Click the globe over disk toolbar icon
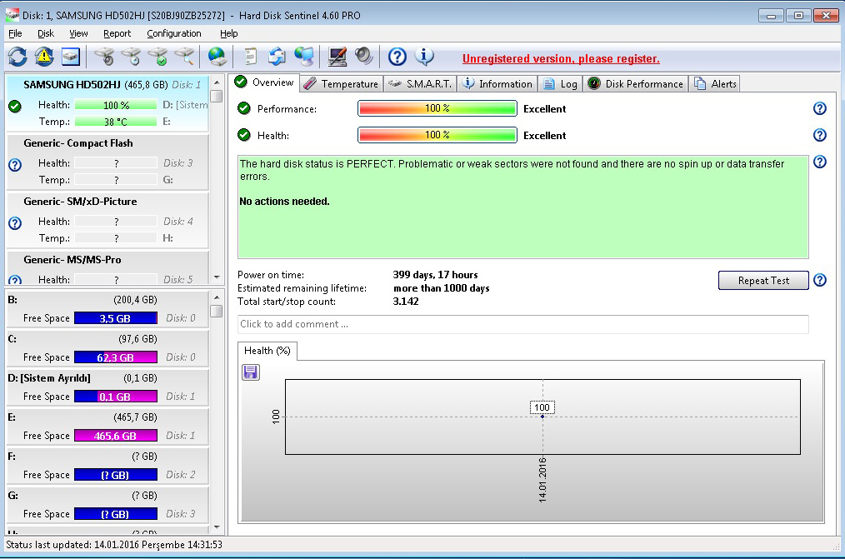 pos(217,57)
